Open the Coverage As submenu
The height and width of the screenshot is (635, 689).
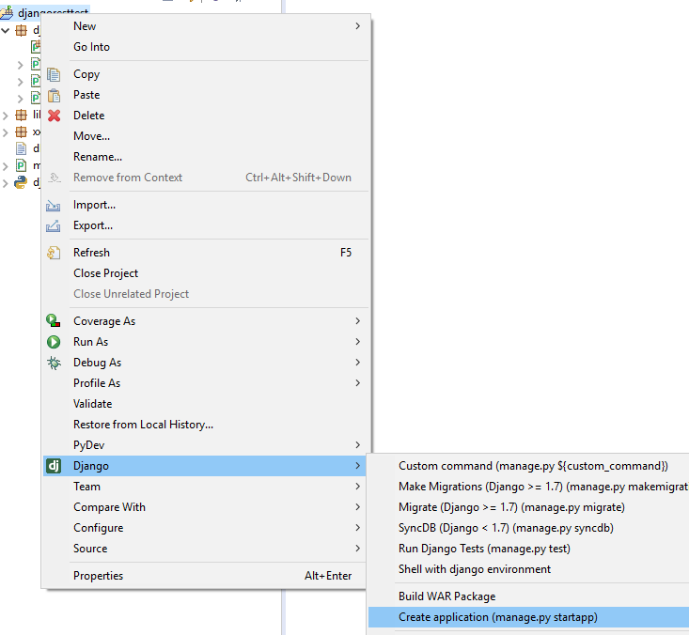(205, 321)
